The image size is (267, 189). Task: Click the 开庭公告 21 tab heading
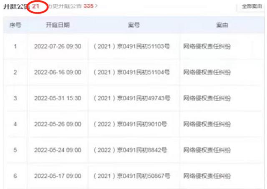[x=21, y=7]
